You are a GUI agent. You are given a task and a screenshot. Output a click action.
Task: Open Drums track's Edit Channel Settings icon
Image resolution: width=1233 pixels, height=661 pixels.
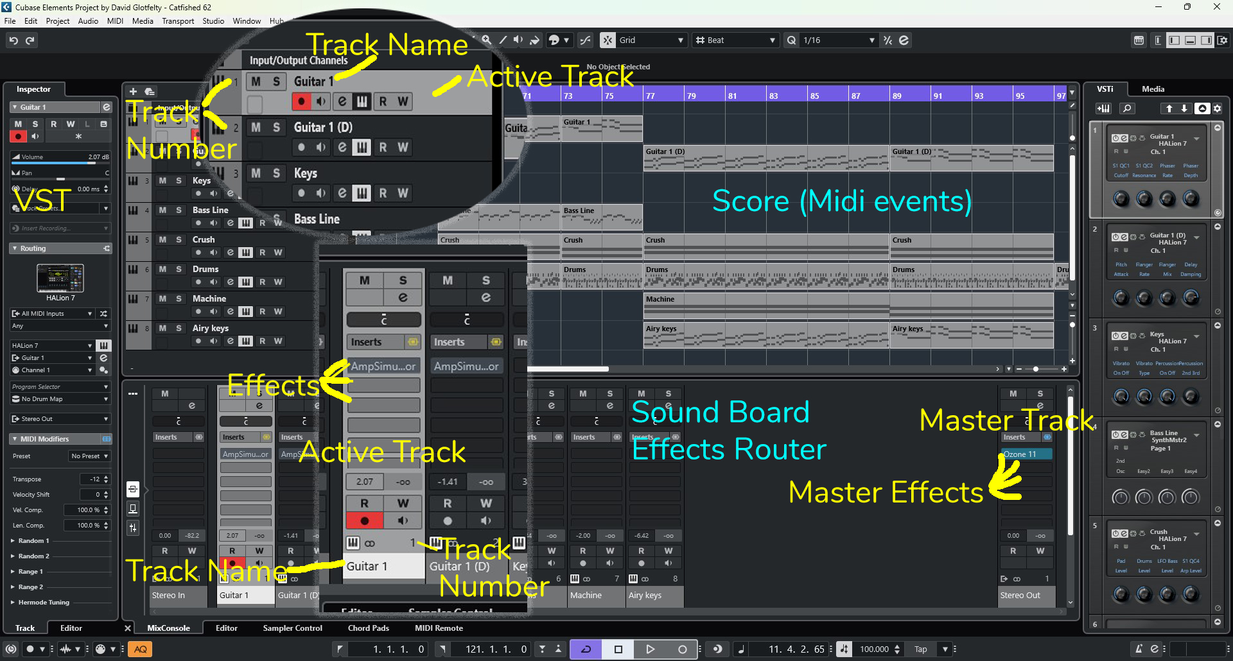[x=230, y=282]
